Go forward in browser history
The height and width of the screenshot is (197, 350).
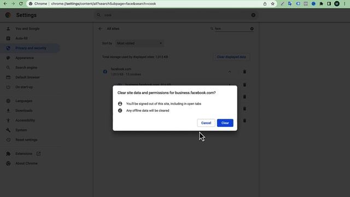[13, 4]
